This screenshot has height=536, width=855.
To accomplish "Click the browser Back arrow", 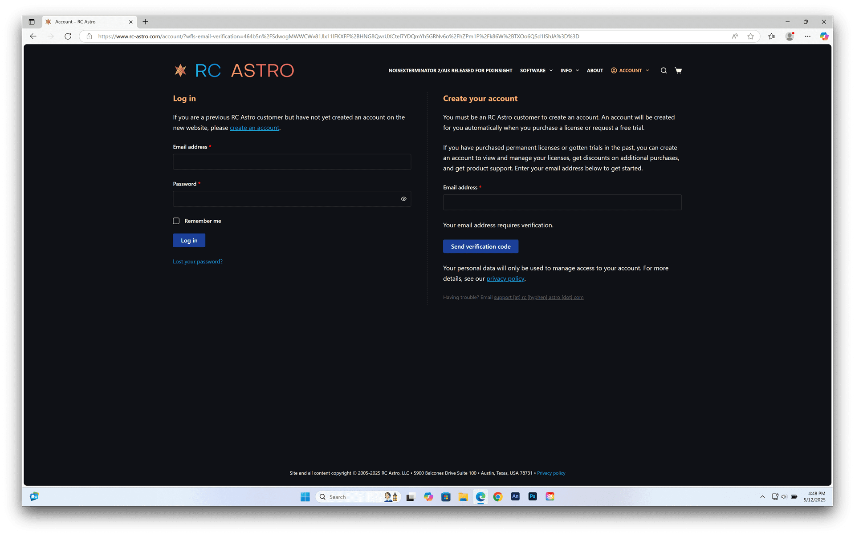I will [33, 36].
